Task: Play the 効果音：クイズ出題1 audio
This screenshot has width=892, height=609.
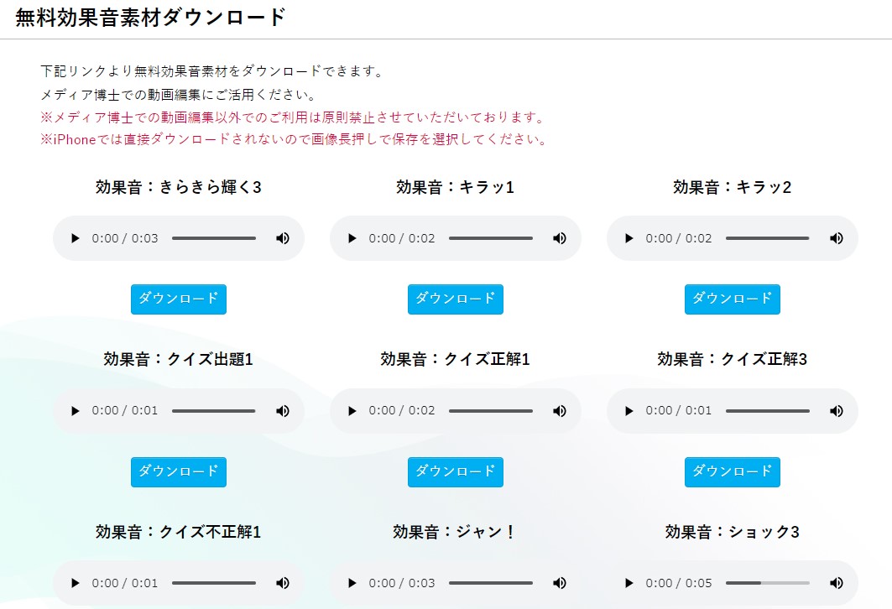Action: 75,411
